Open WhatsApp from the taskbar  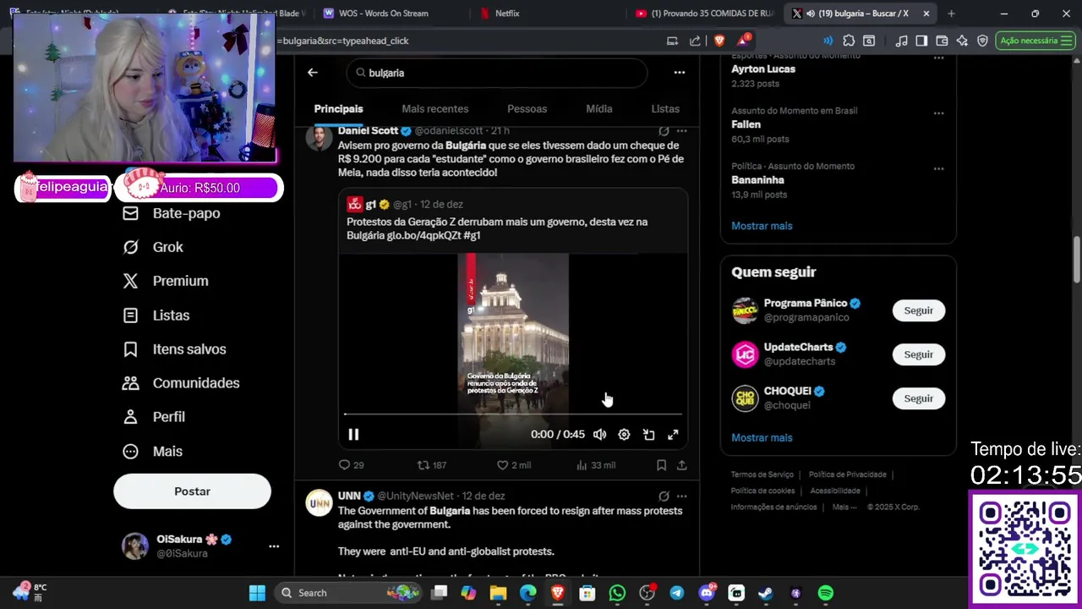coord(617,593)
